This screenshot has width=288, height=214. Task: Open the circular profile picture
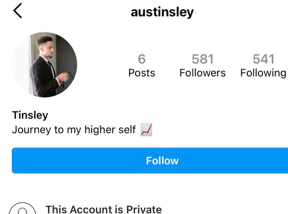[45, 65]
